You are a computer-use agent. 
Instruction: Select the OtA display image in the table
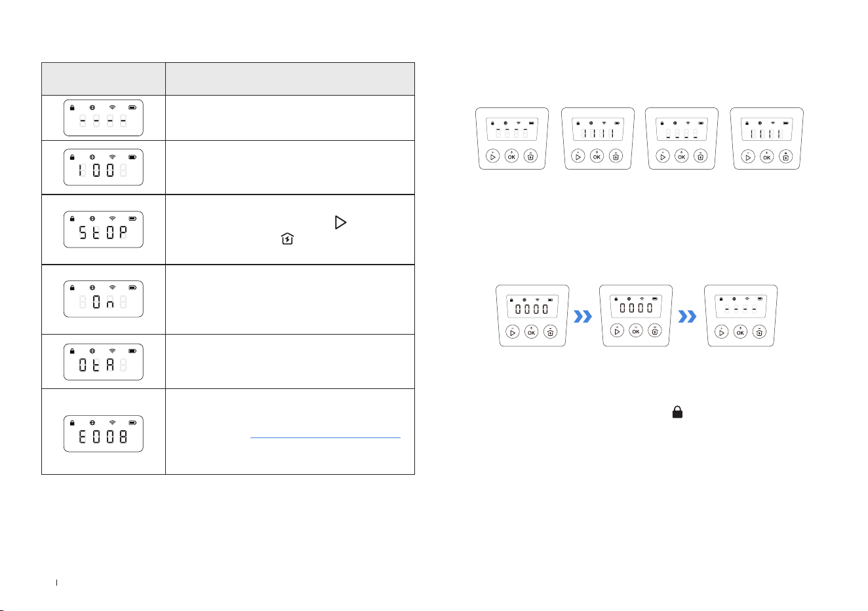pyautogui.click(x=104, y=361)
